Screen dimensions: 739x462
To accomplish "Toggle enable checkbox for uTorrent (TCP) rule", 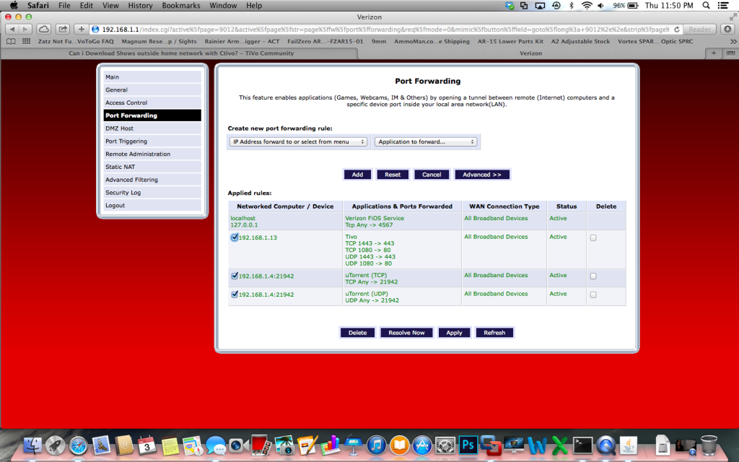I will [x=235, y=276].
